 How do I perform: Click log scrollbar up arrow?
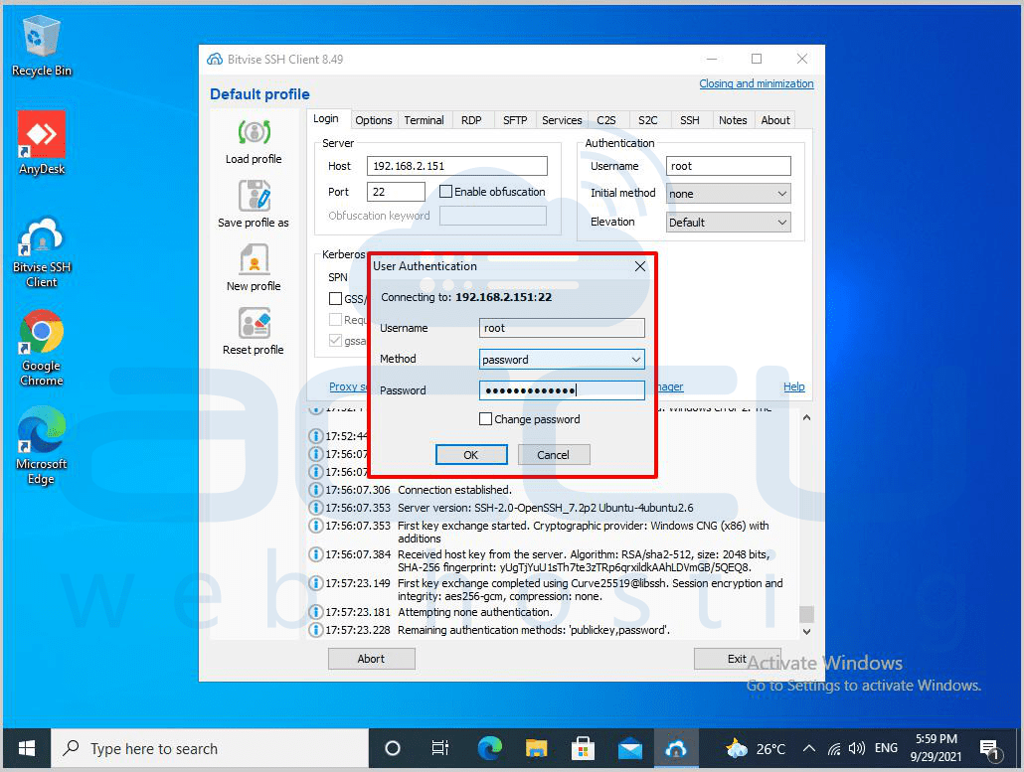coord(806,417)
